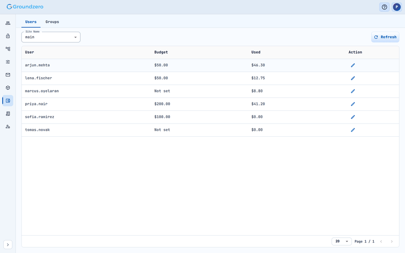
Task: Edit budget for arjun.mehta
Action: coord(353,65)
